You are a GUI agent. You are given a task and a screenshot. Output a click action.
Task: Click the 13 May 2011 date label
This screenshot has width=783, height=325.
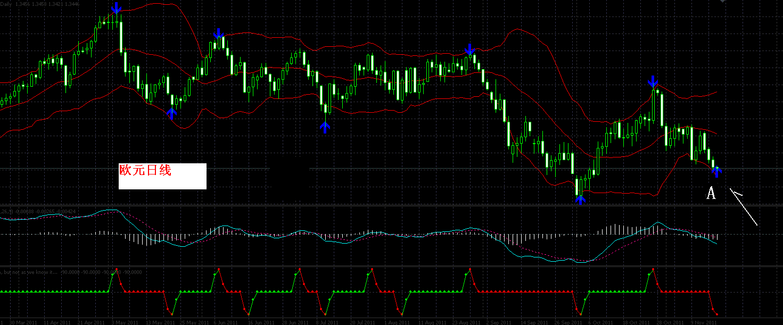click(160, 322)
